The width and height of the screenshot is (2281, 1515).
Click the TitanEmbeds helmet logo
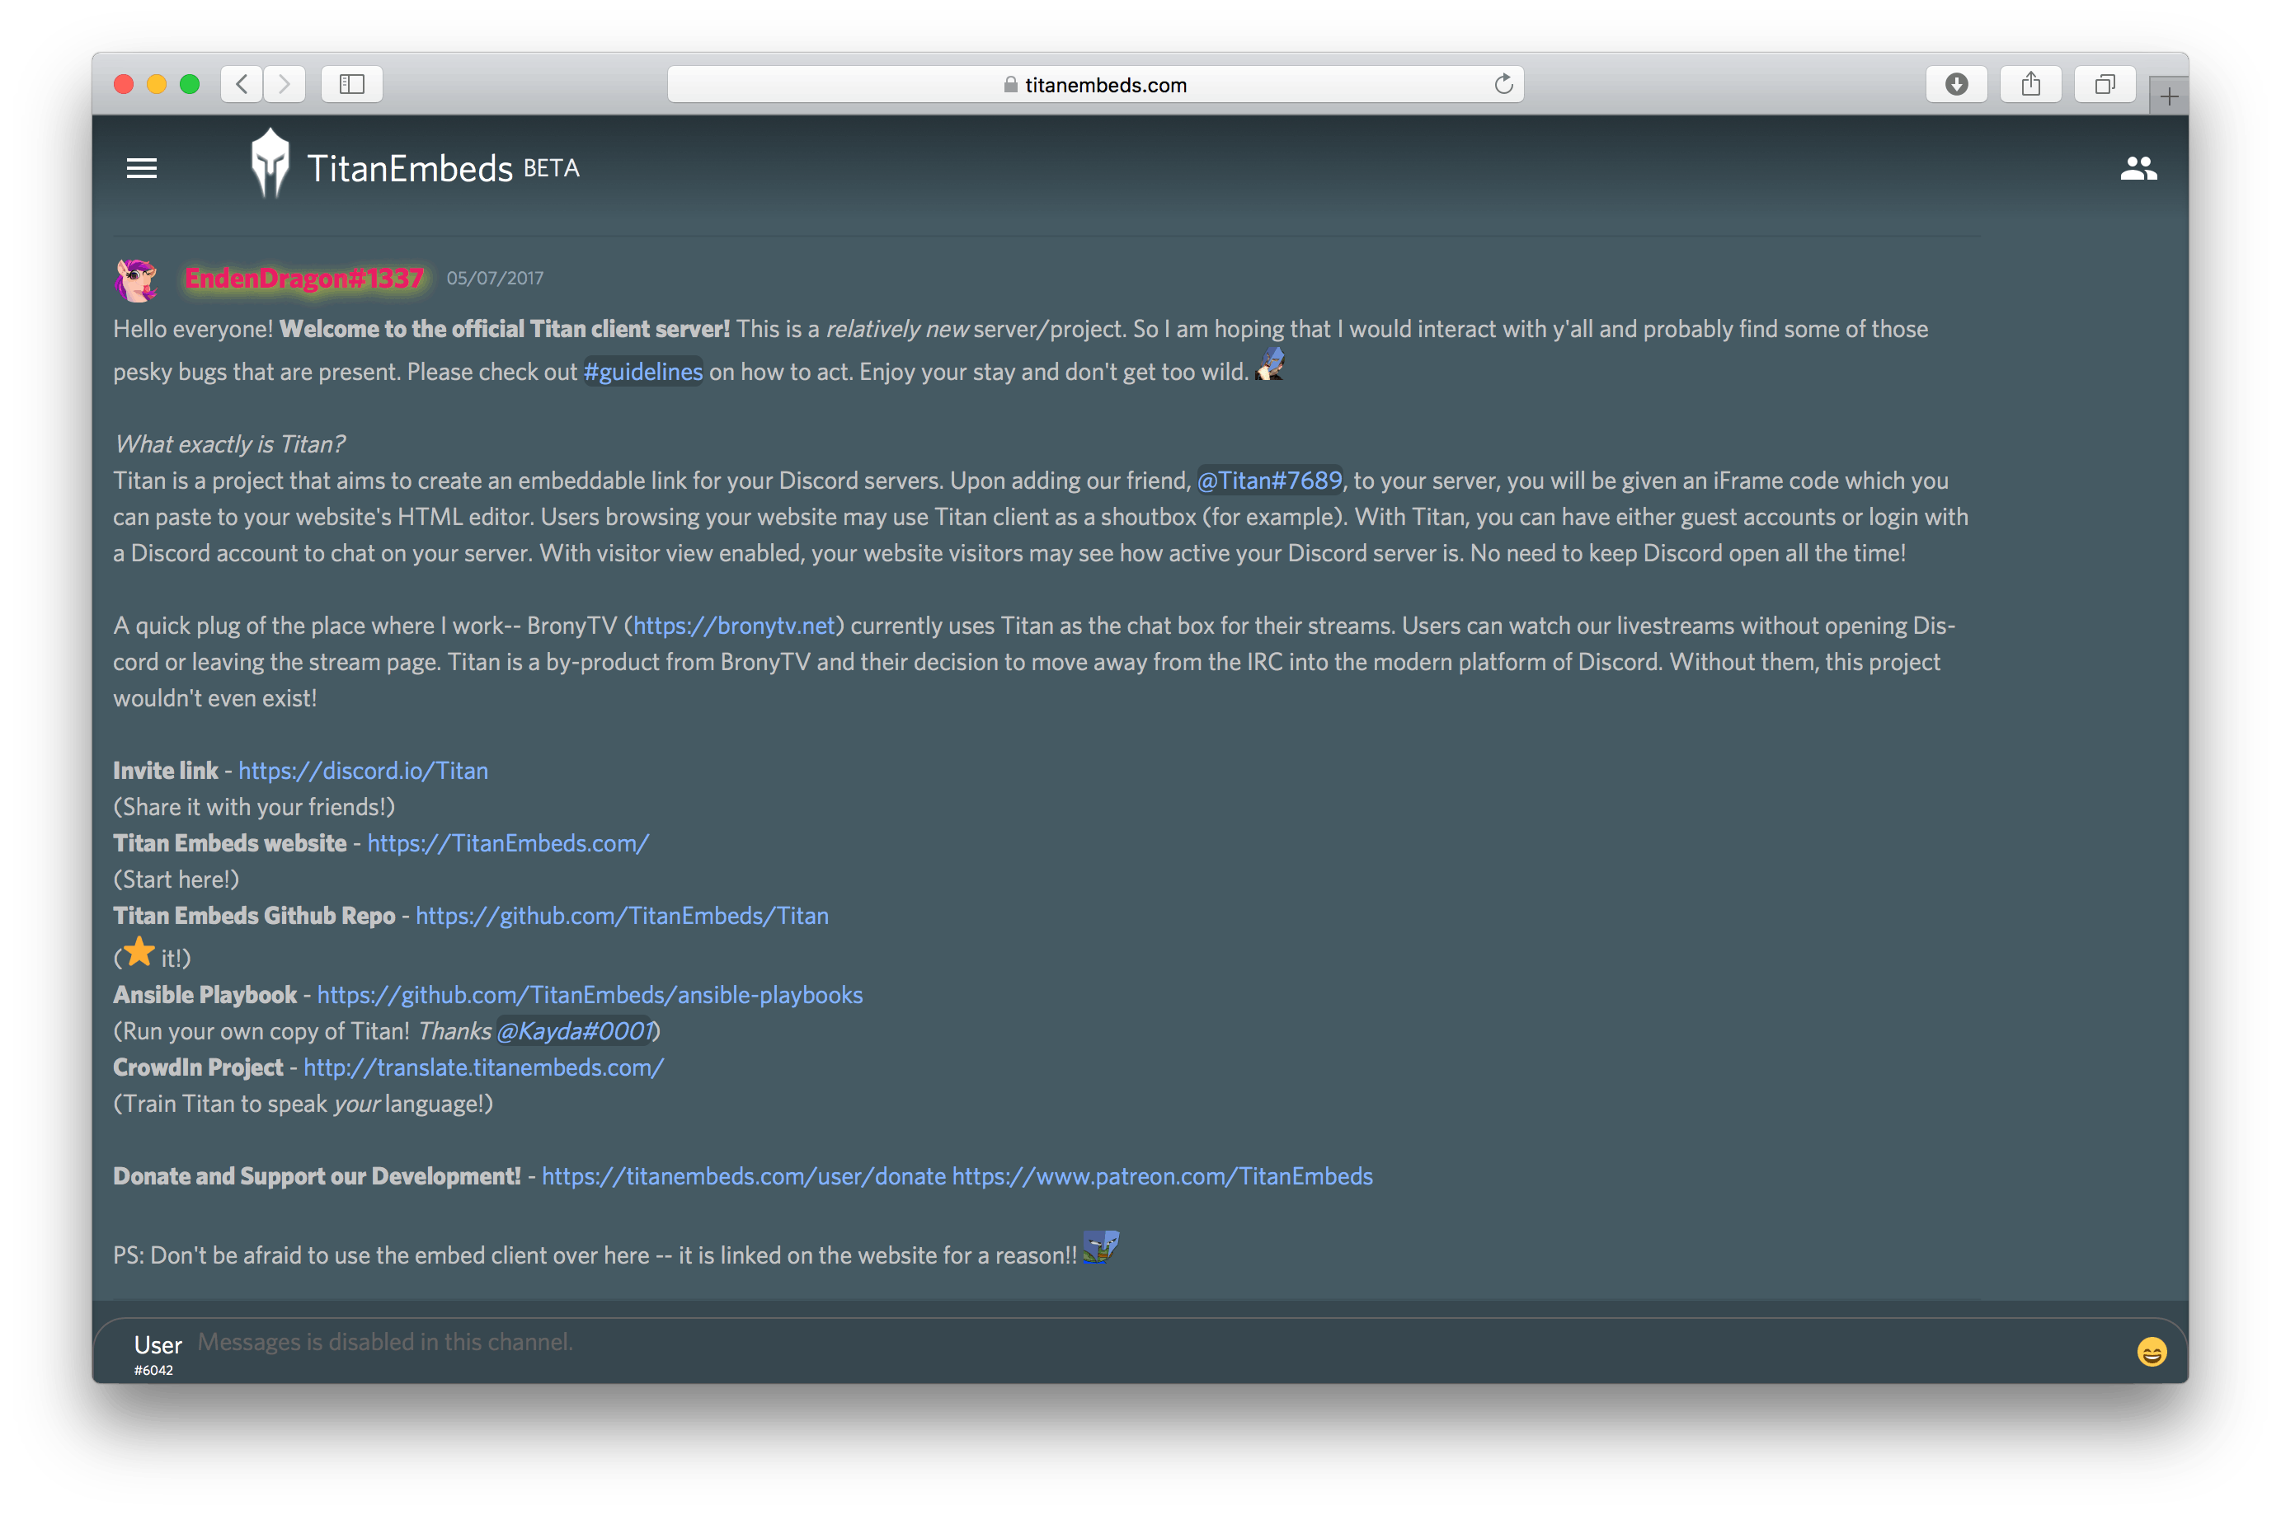tap(270, 164)
